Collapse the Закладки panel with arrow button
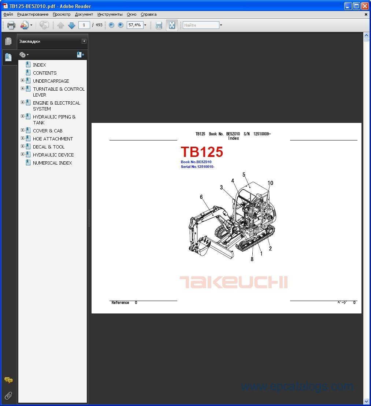The height and width of the screenshot is (406, 371). pyautogui.click(x=84, y=41)
